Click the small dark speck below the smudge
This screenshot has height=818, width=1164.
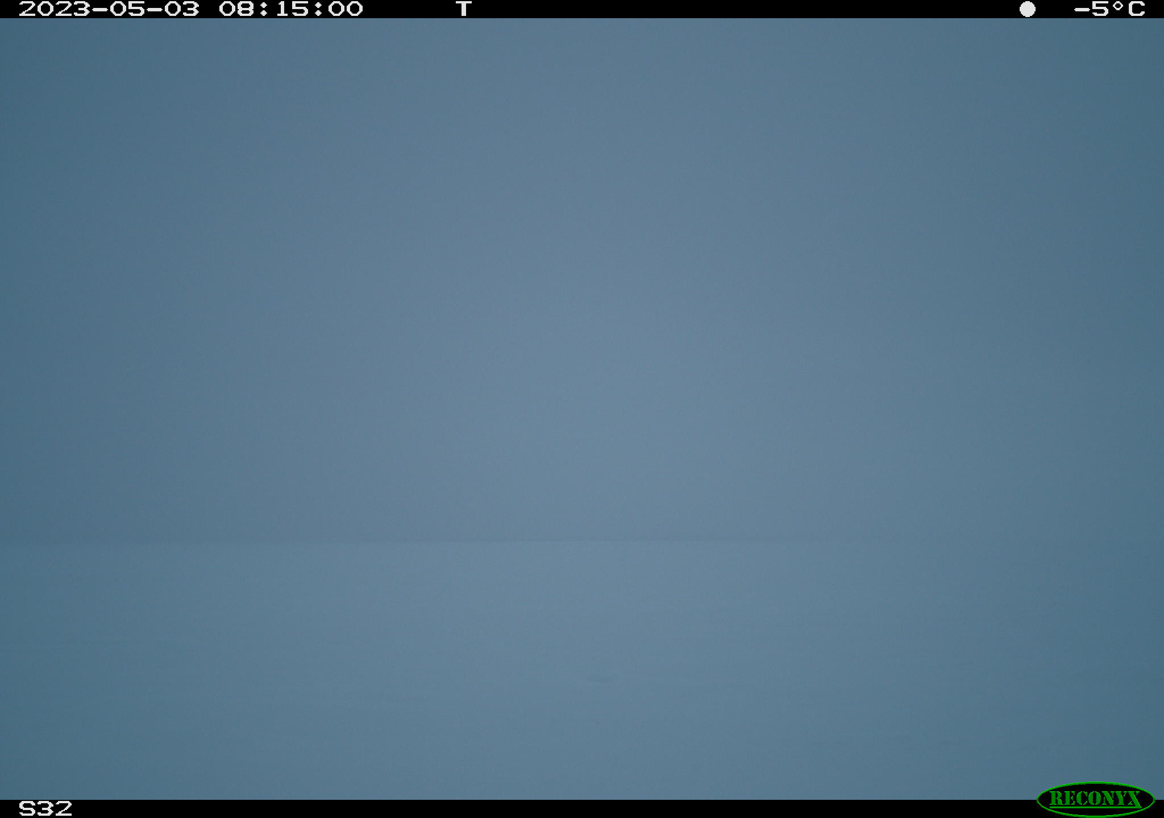coord(598,721)
